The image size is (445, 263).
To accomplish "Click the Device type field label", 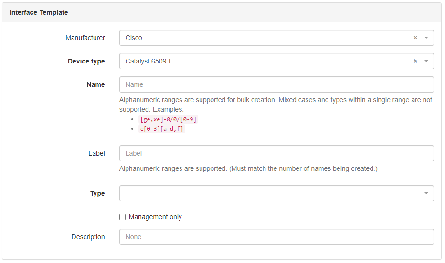I will click(x=86, y=61).
